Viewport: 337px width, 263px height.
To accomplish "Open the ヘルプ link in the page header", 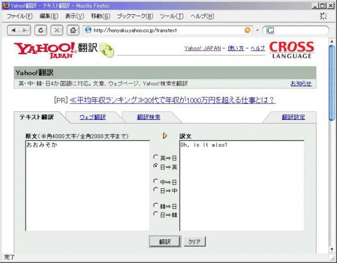I will (257, 48).
